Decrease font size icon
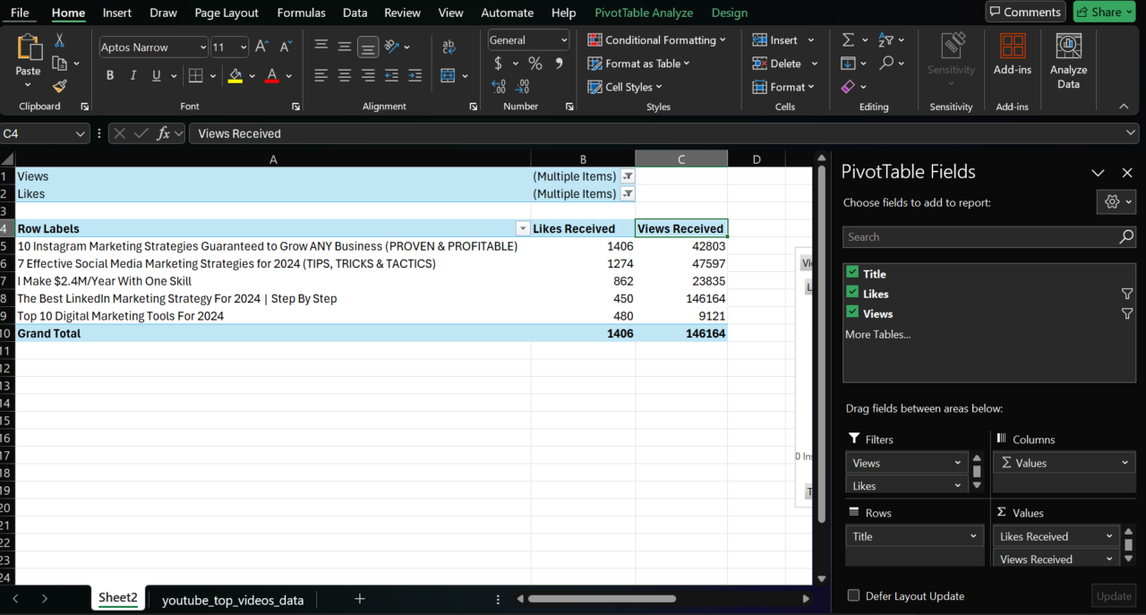The width and height of the screenshot is (1146, 615). pyautogui.click(x=286, y=47)
